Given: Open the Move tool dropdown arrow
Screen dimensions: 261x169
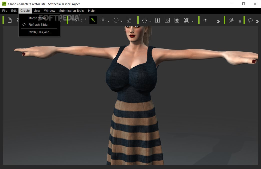Looking at the screenshot, I should [109, 21].
